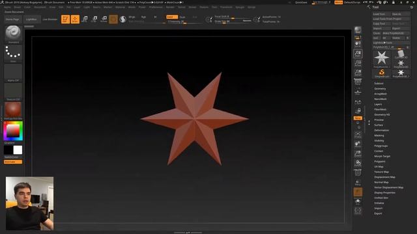Click the Move view icon in right shelf

358,144
